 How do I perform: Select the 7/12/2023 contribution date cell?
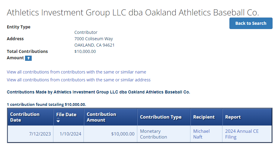[40, 134]
